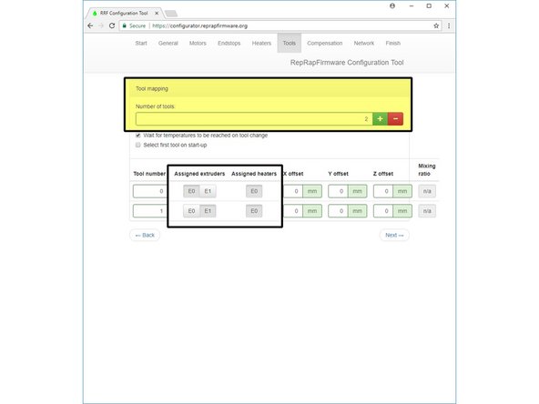Uncheck Wait for temperatures on tool change
This screenshot has width=539, height=404.
[137, 136]
